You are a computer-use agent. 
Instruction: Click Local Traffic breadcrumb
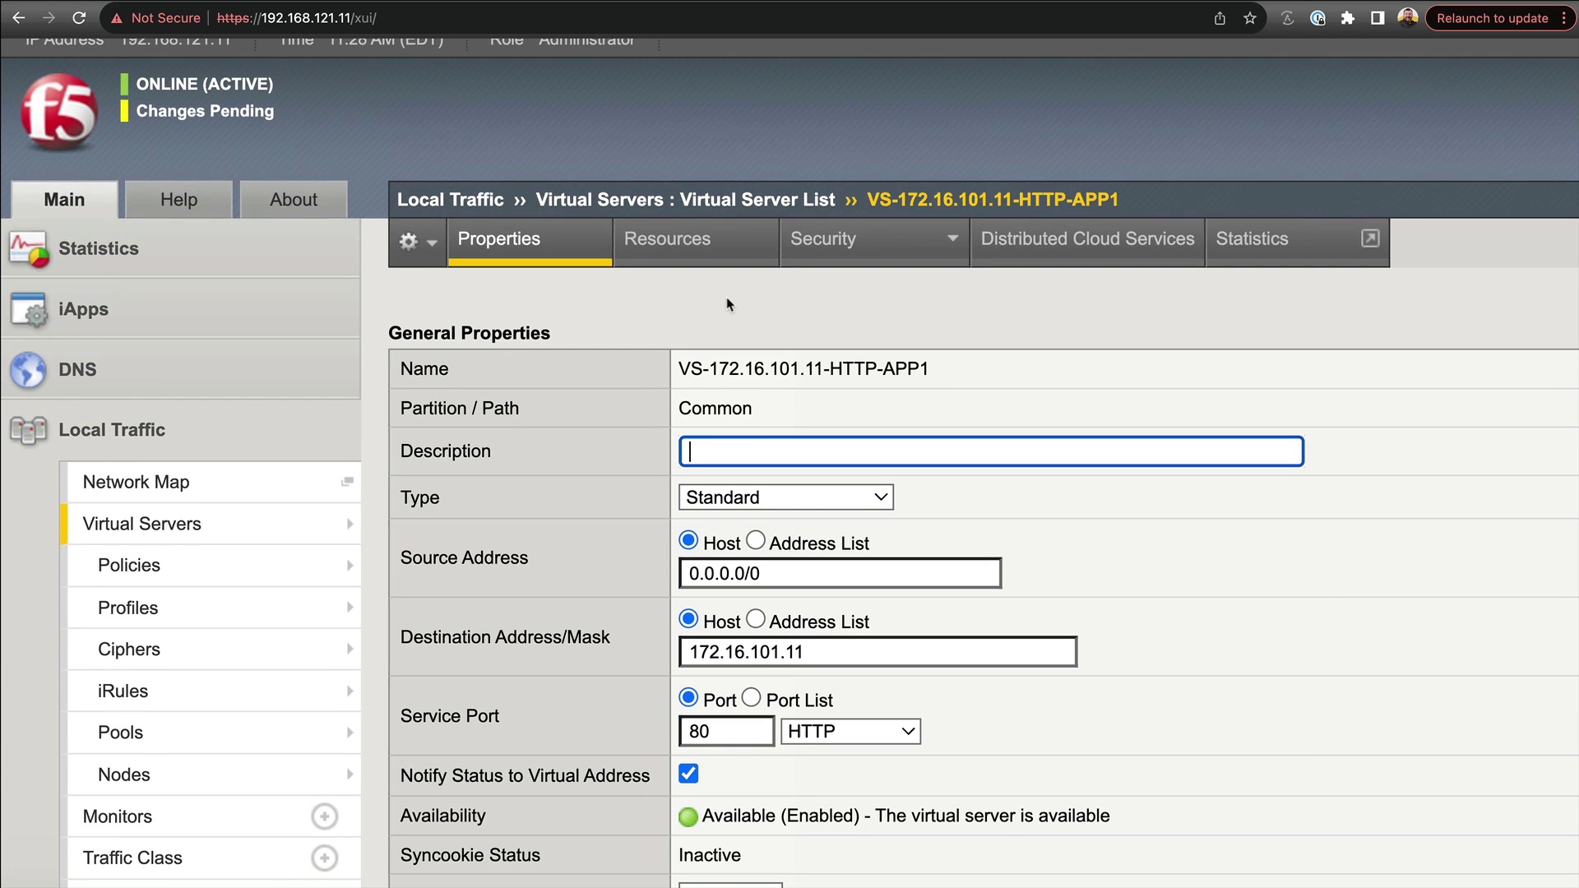(450, 200)
